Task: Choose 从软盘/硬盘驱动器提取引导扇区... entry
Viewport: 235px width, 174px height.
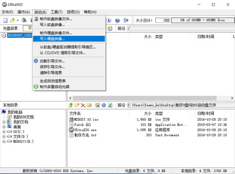Action: tap(69, 47)
